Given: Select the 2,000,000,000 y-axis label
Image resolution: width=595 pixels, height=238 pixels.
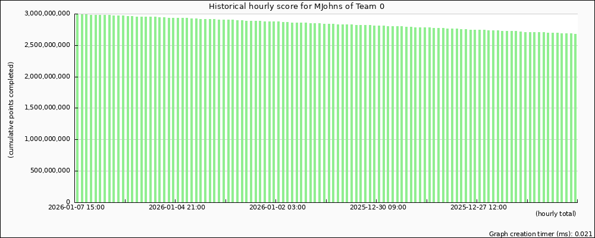Looking at the screenshot, I should (x=48, y=77).
